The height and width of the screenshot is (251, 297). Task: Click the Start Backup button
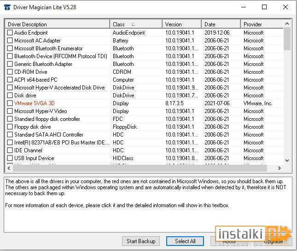point(141,241)
